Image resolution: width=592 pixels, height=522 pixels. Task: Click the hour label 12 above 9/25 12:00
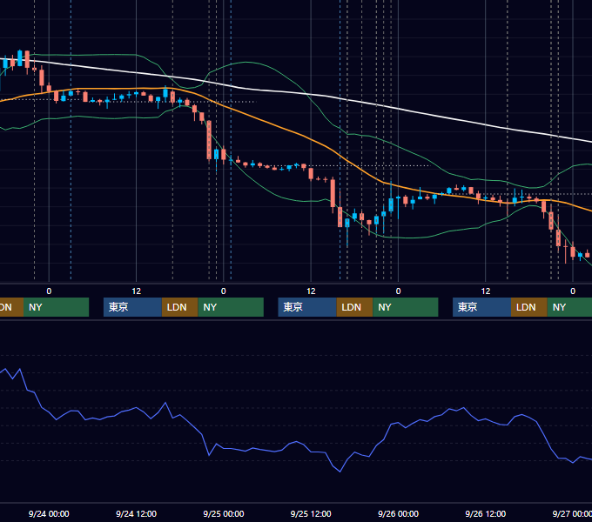pyautogui.click(x=311, y=291)
